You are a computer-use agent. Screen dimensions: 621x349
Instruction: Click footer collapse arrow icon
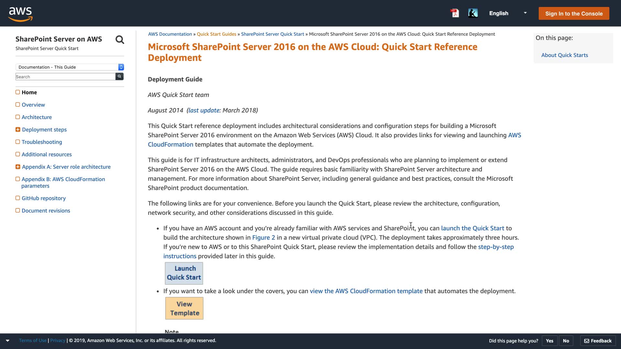[7, 341]
